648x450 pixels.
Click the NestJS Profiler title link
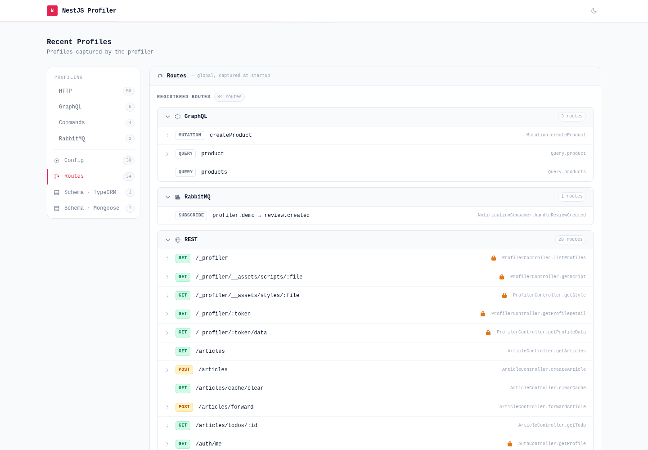89,11
